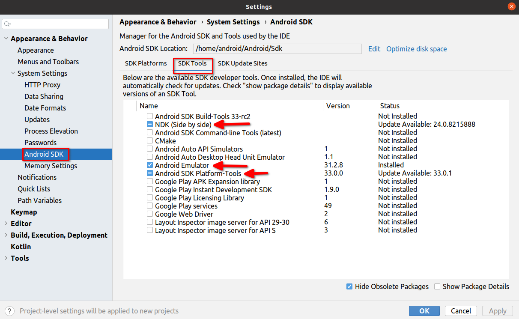
Task: Click the Android Emulator version 31.2.8
Action: click(334, 165)
